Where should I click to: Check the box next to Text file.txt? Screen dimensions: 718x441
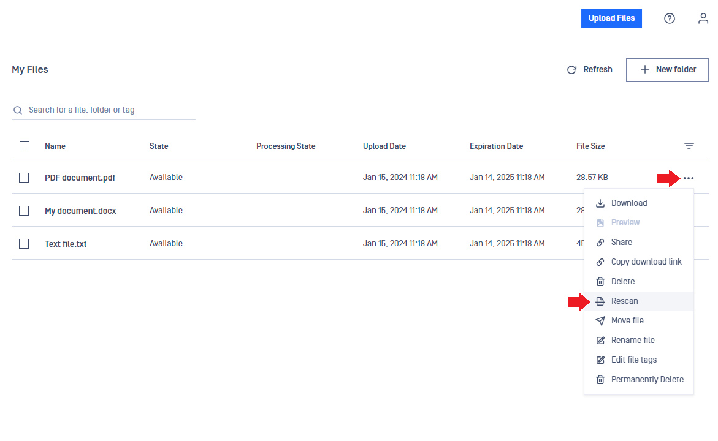(x=24, y=244)
